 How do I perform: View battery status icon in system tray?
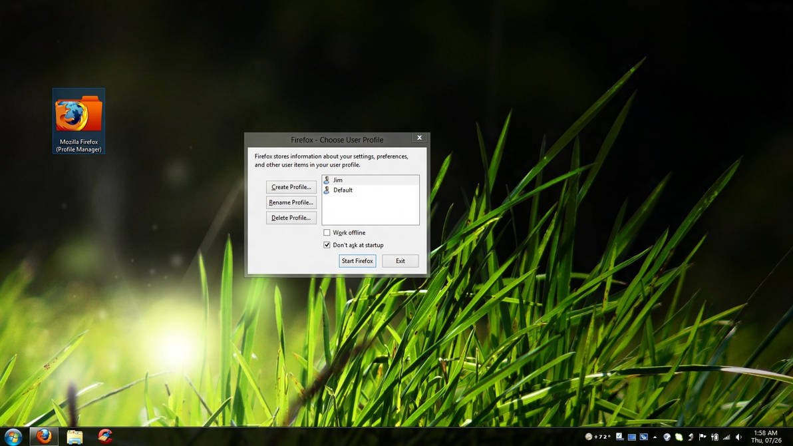tap(714, 437)
